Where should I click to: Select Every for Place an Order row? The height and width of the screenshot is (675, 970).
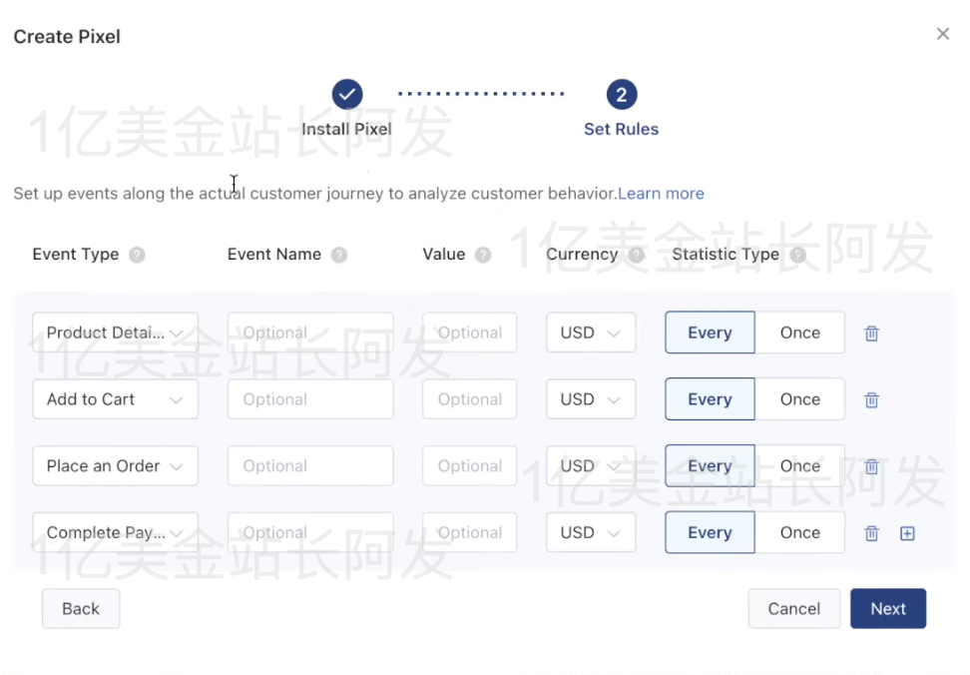tap(710, 465)
